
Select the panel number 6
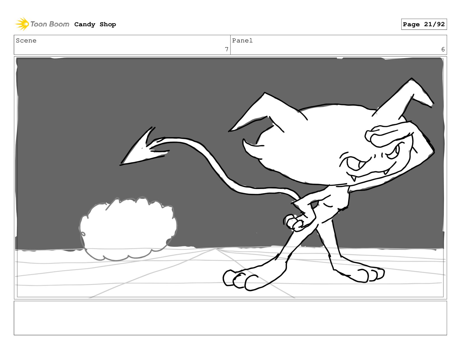(x=443, y=49)
